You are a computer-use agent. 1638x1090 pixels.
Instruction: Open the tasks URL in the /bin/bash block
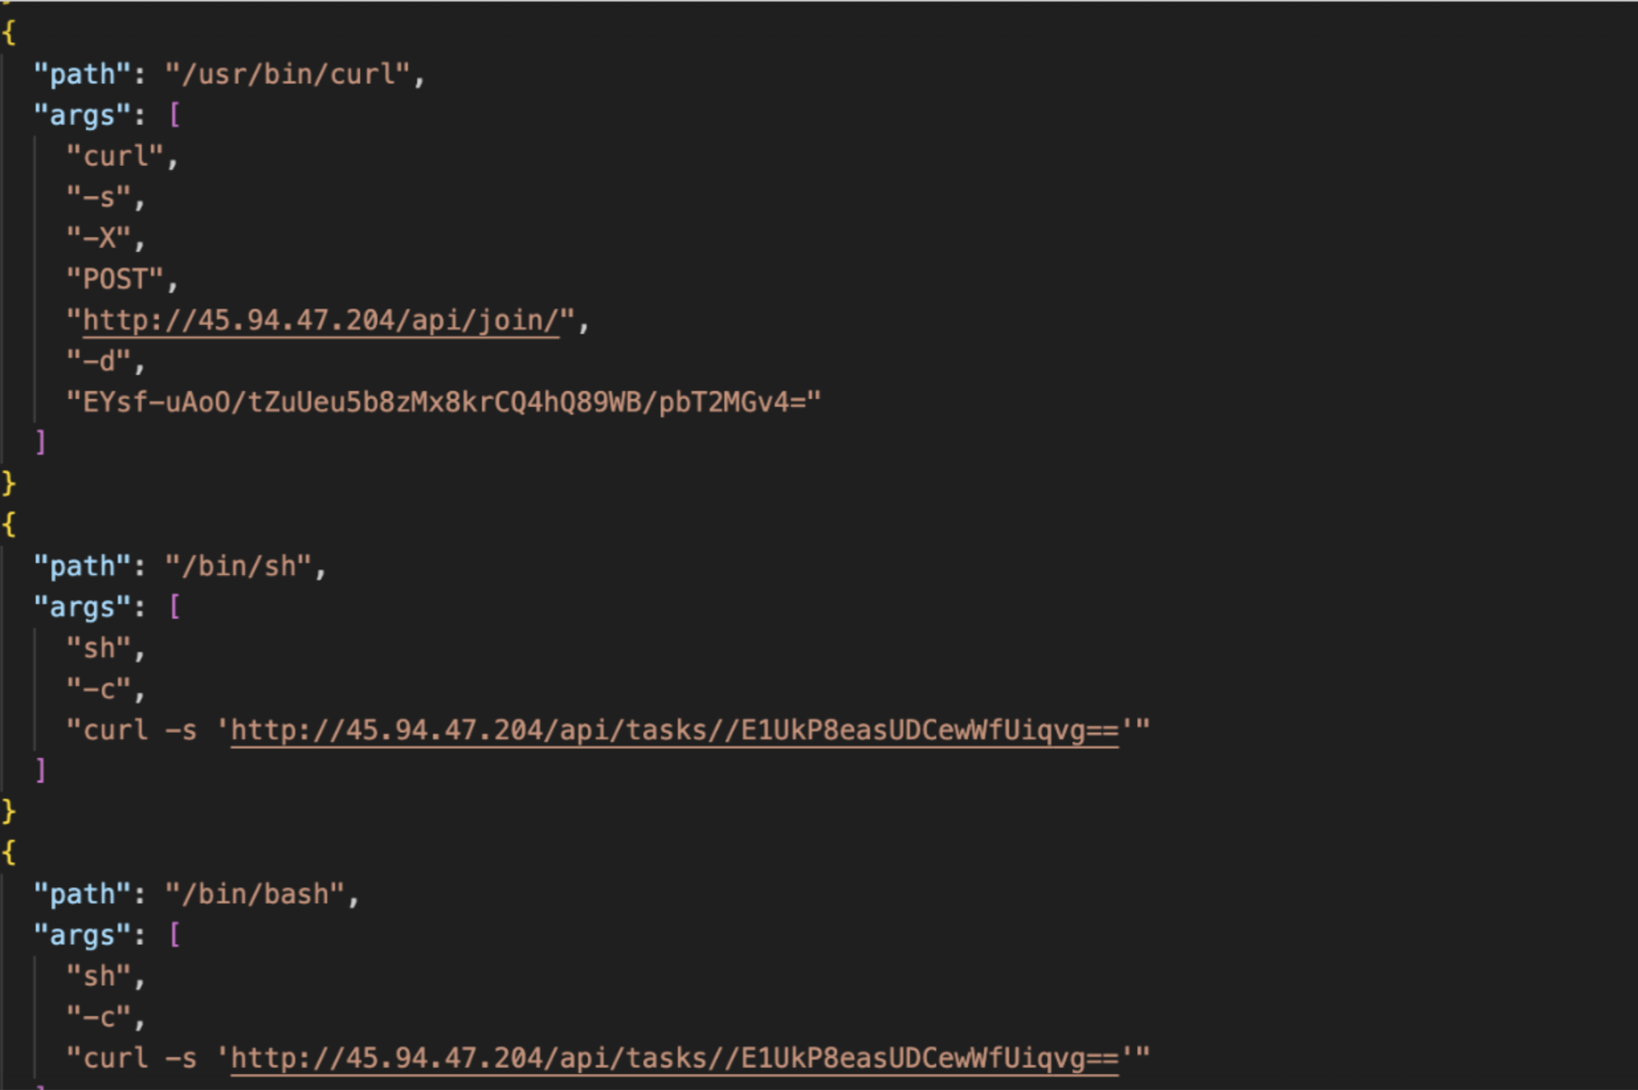coord(674,1058)
